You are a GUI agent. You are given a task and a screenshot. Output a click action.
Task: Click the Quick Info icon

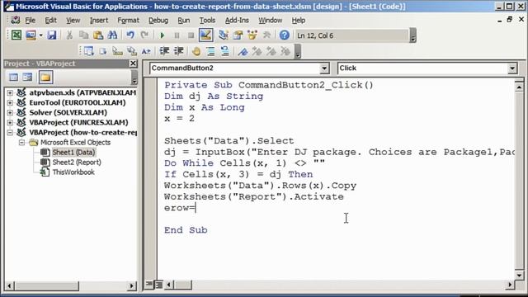pyautogui.click(x=117, y=51)
